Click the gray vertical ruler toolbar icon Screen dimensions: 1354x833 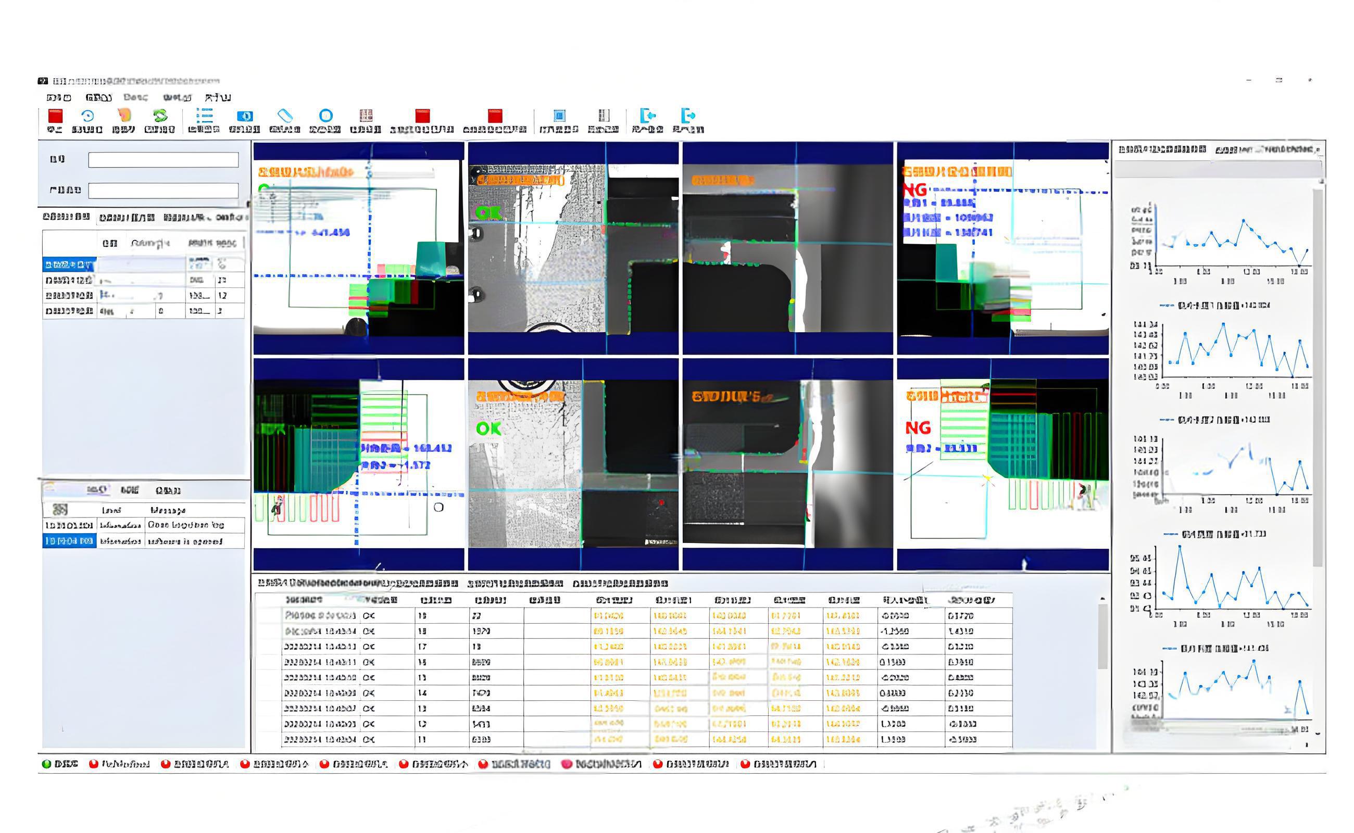coord(604,115)
